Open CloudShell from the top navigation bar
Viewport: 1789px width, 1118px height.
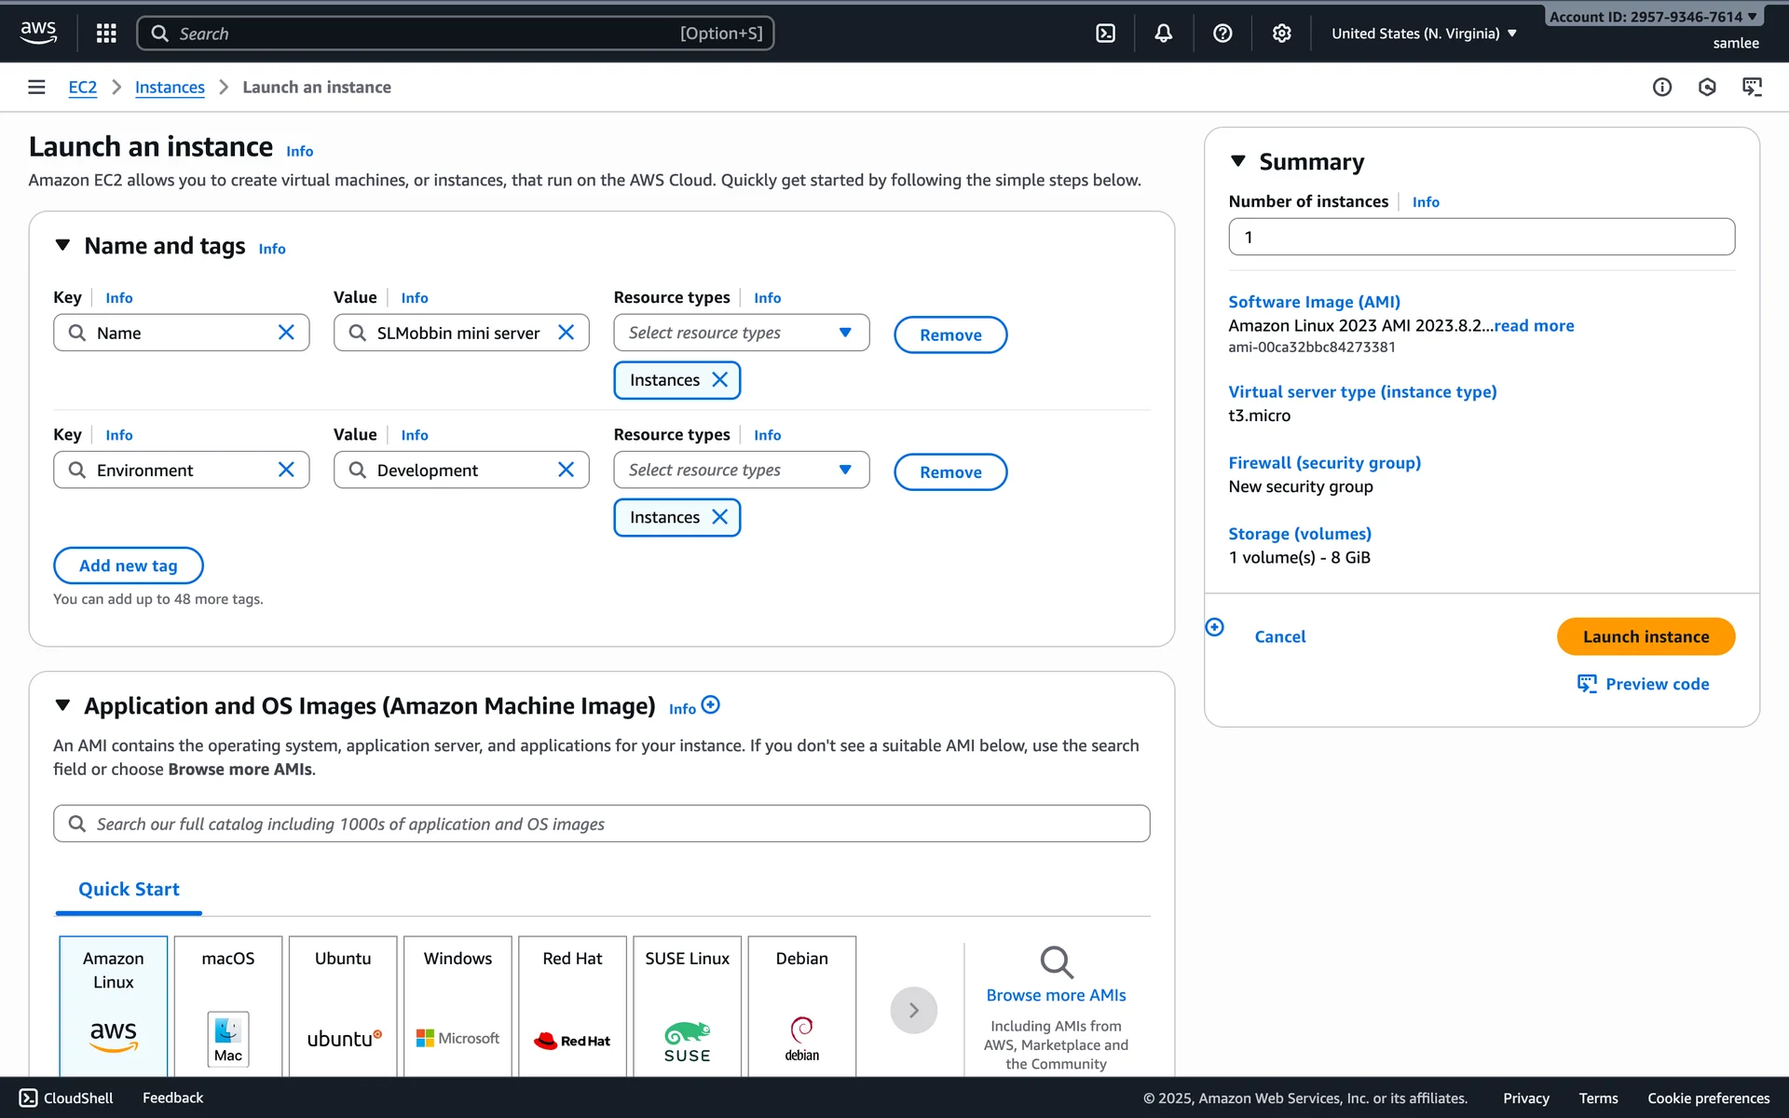1105,34
